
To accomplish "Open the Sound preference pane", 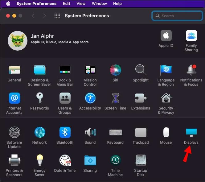I will [90, 133].
